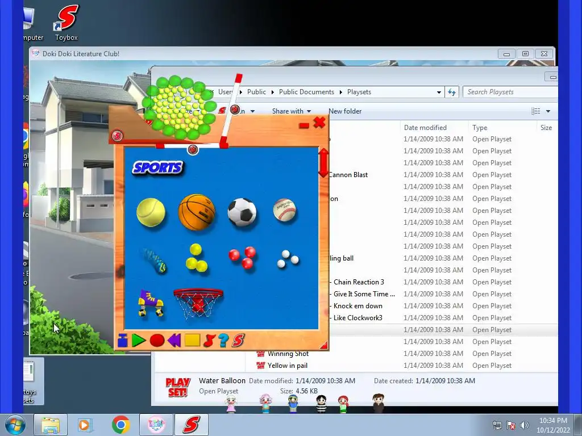
Task: Click Public in the address breadcrumb
Action: [256, 92]
